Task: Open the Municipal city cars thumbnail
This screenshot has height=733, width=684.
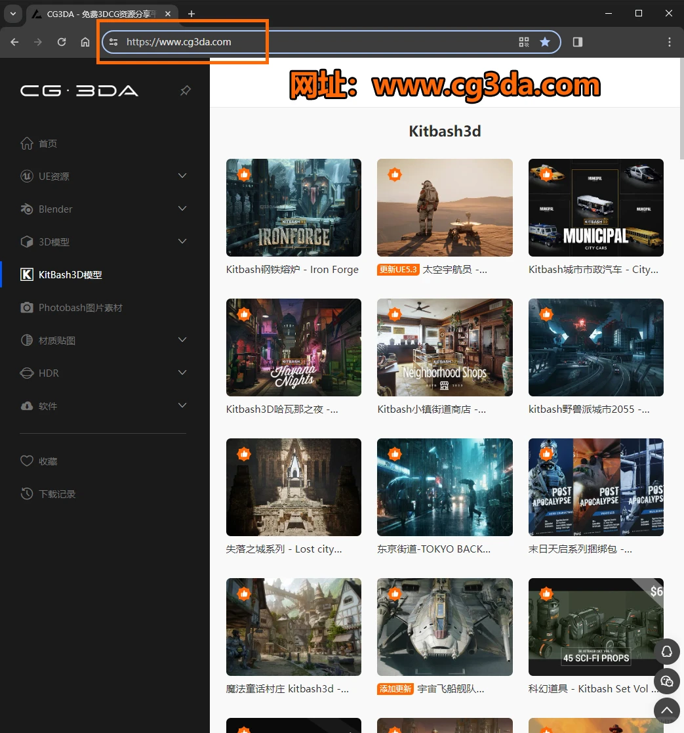Action: tap(595, 207)
